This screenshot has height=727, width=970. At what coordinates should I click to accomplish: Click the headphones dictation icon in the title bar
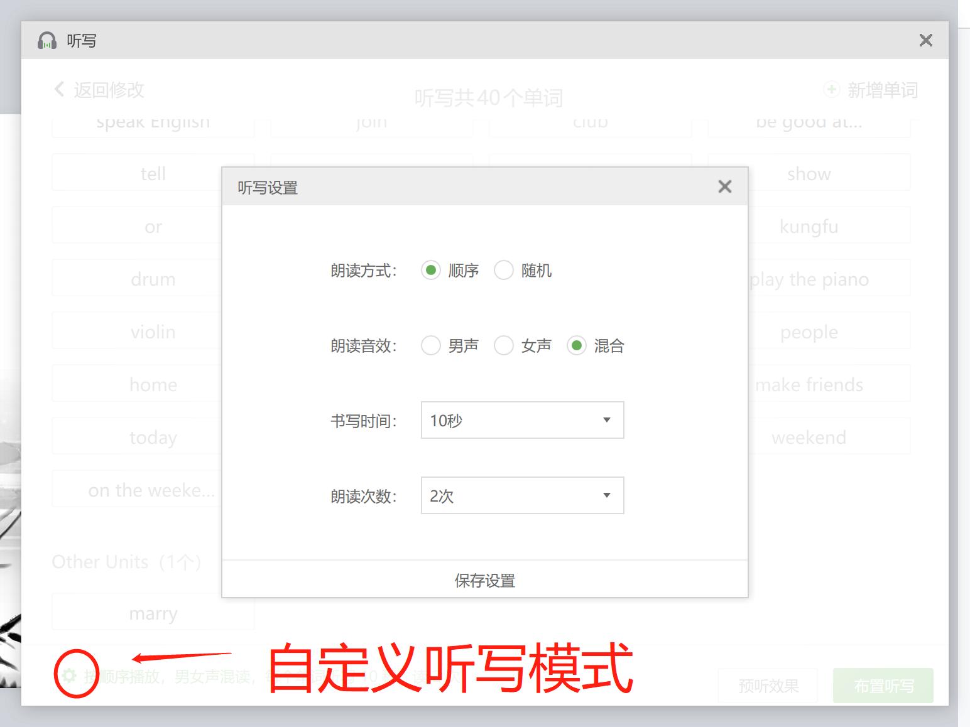pos(48,40)
